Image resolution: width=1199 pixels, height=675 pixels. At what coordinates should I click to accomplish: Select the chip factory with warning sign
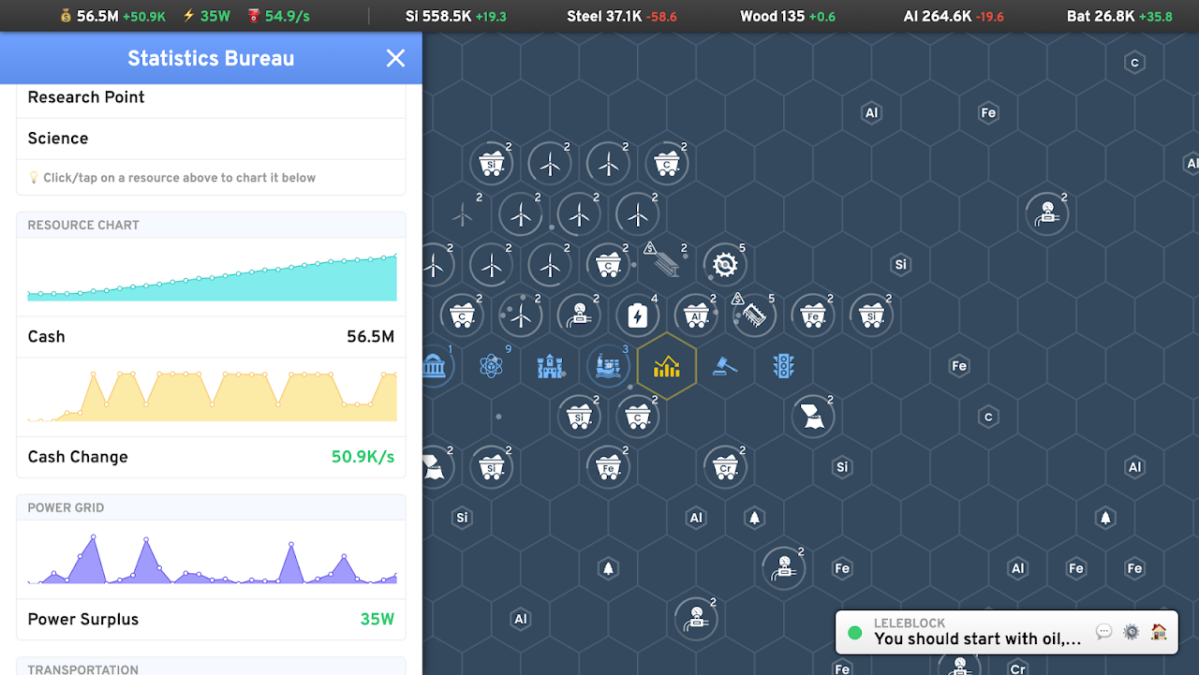(x=754, y=315)
